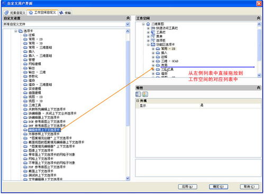
Task: Click the 快速访问工具栏 icon in workspace
Action: [153, 28]
